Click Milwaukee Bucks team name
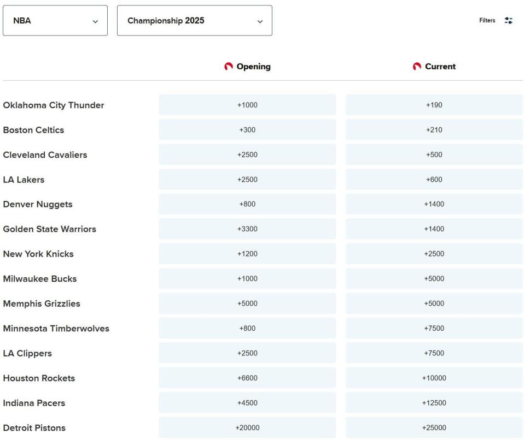This screenshot has width=525, height=440. (40, 279)
